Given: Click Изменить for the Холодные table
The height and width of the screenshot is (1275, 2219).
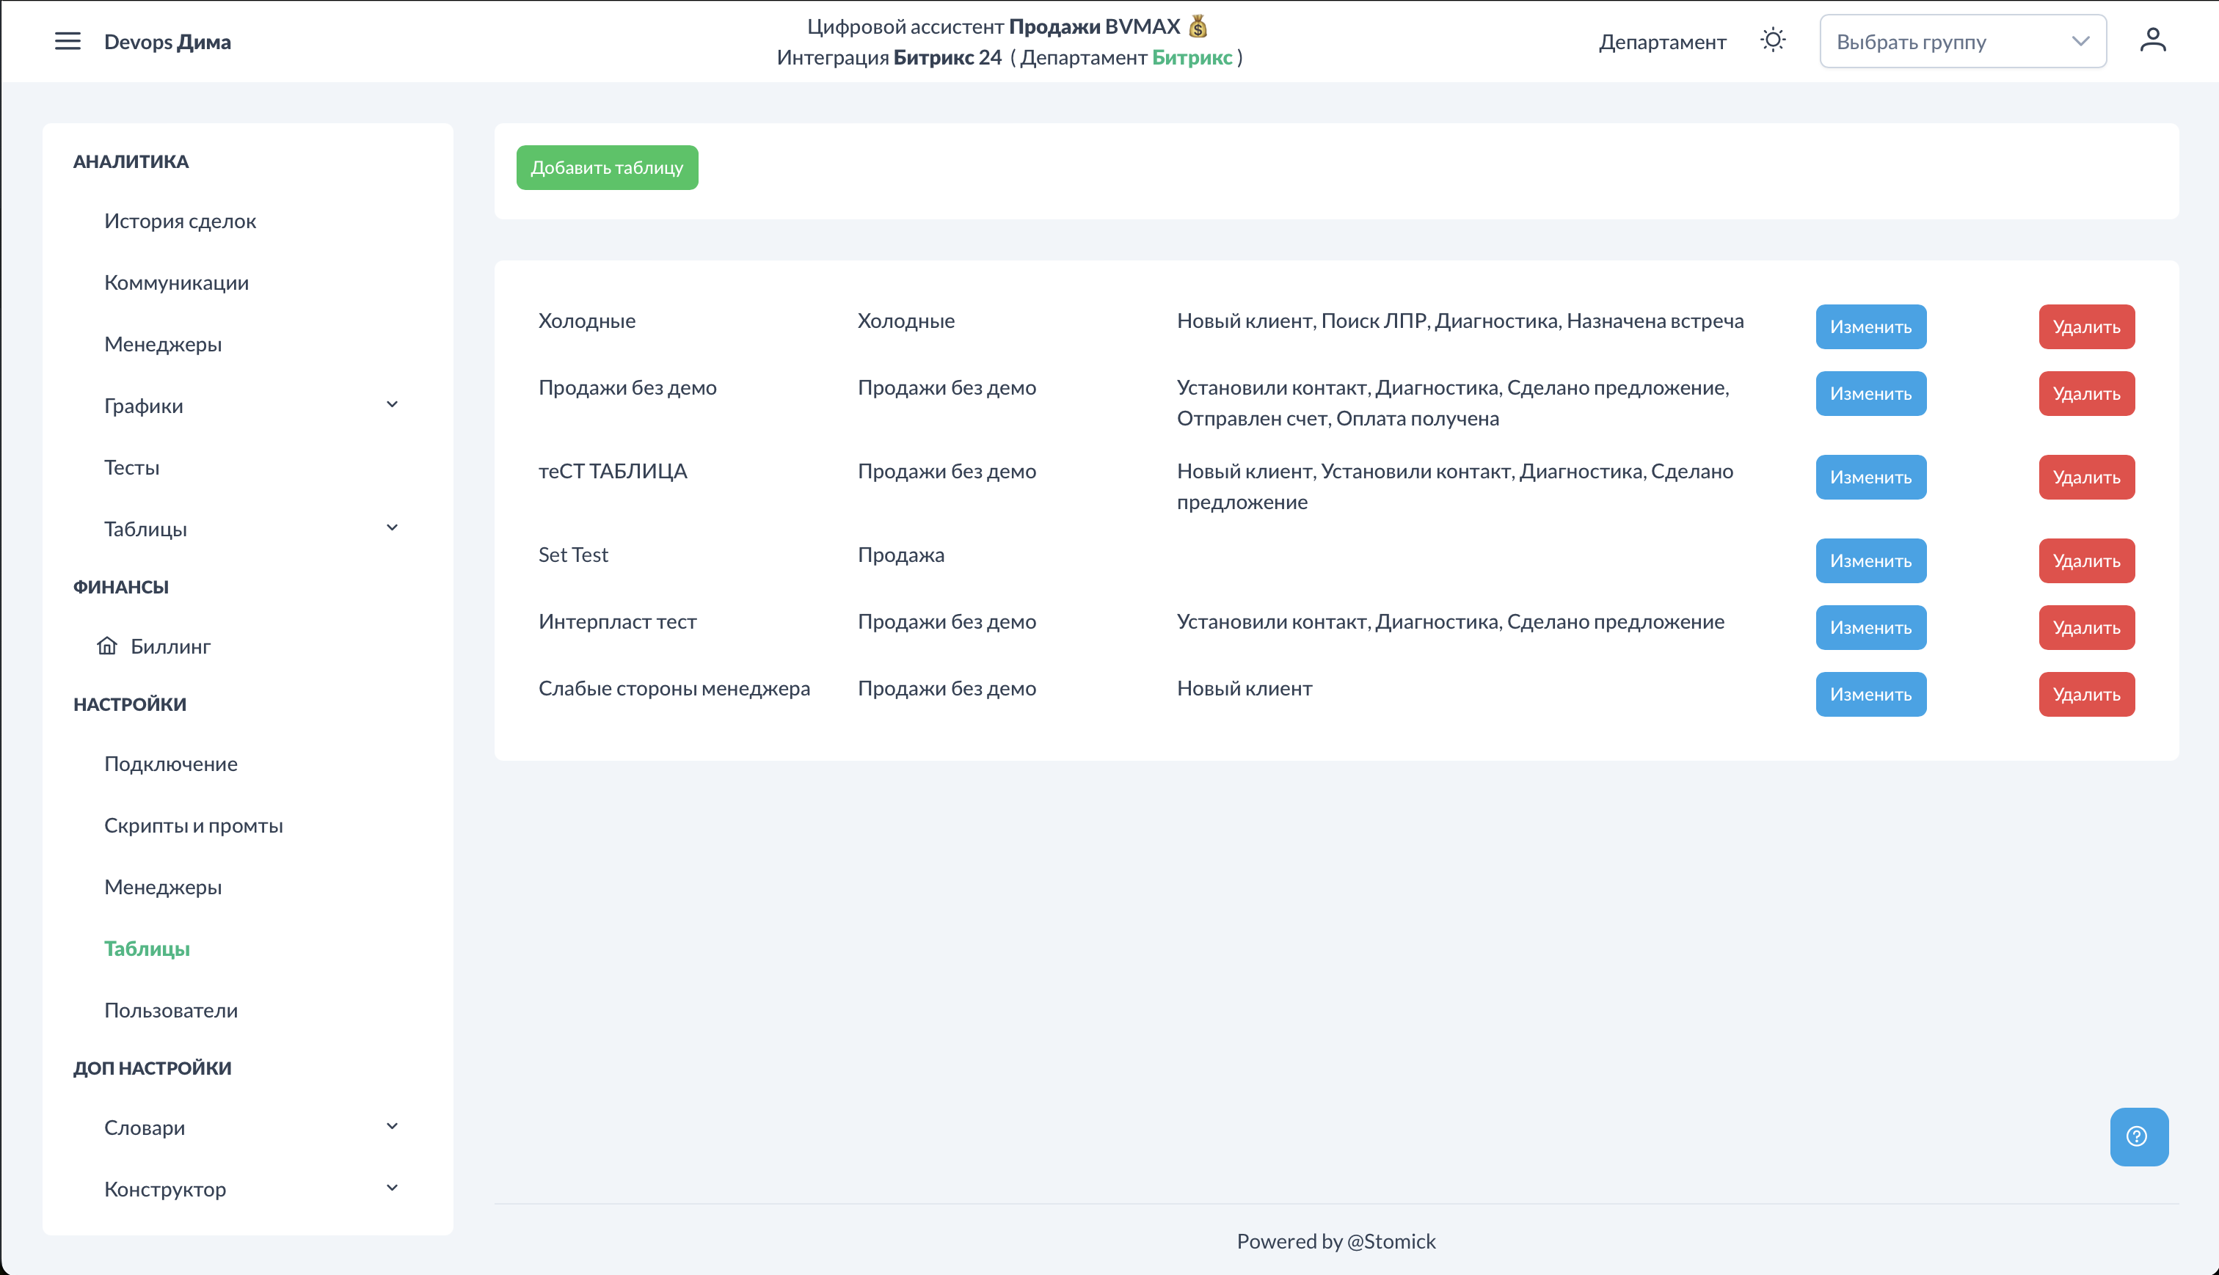Looking at the screenshot, I should click(1870, 326).
